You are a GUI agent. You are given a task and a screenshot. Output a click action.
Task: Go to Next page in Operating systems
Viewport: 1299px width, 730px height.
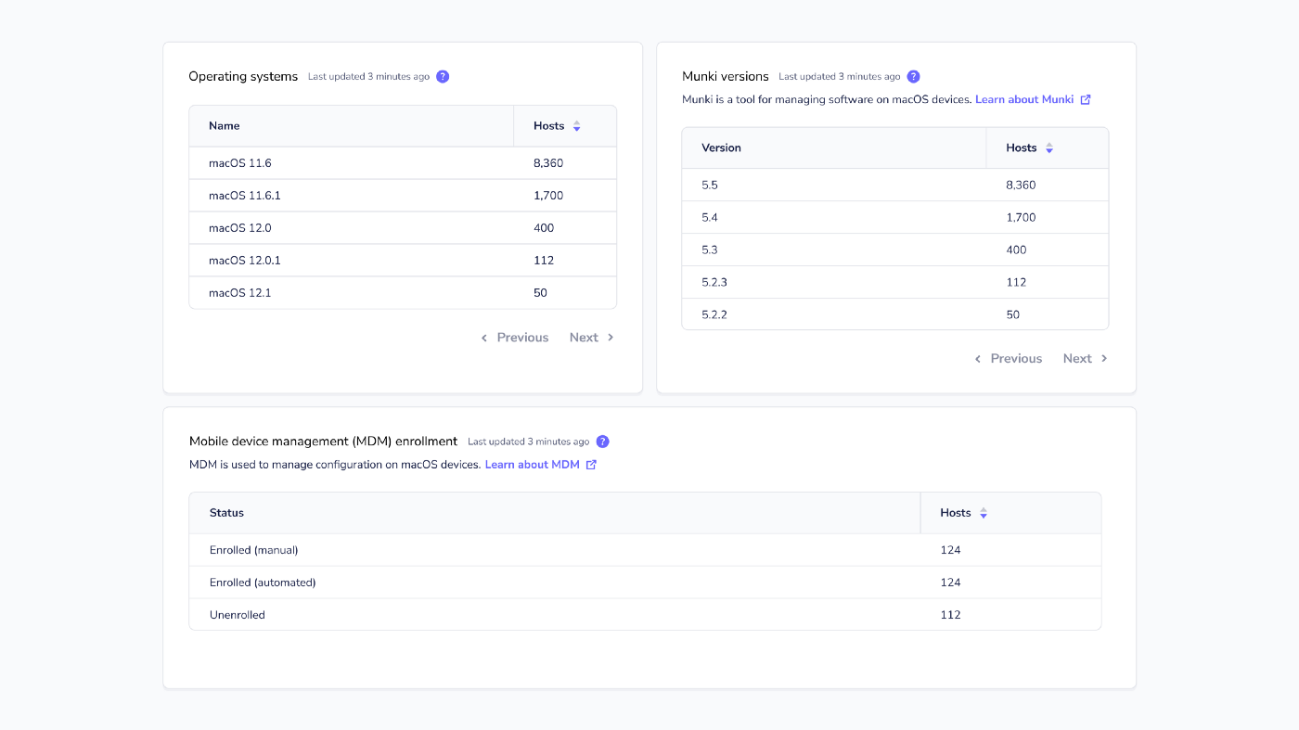click(592, 338)
